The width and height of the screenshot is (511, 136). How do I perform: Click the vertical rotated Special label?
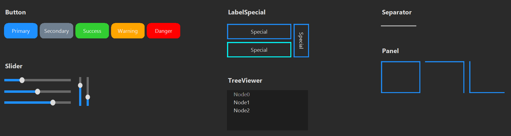pyautogui.click(x=301, y=41)
